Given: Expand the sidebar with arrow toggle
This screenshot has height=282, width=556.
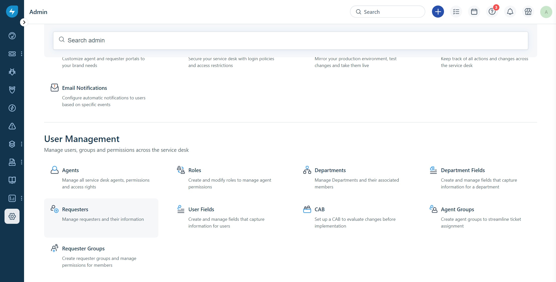Looking at the screenshot, I should coord(24,22).
